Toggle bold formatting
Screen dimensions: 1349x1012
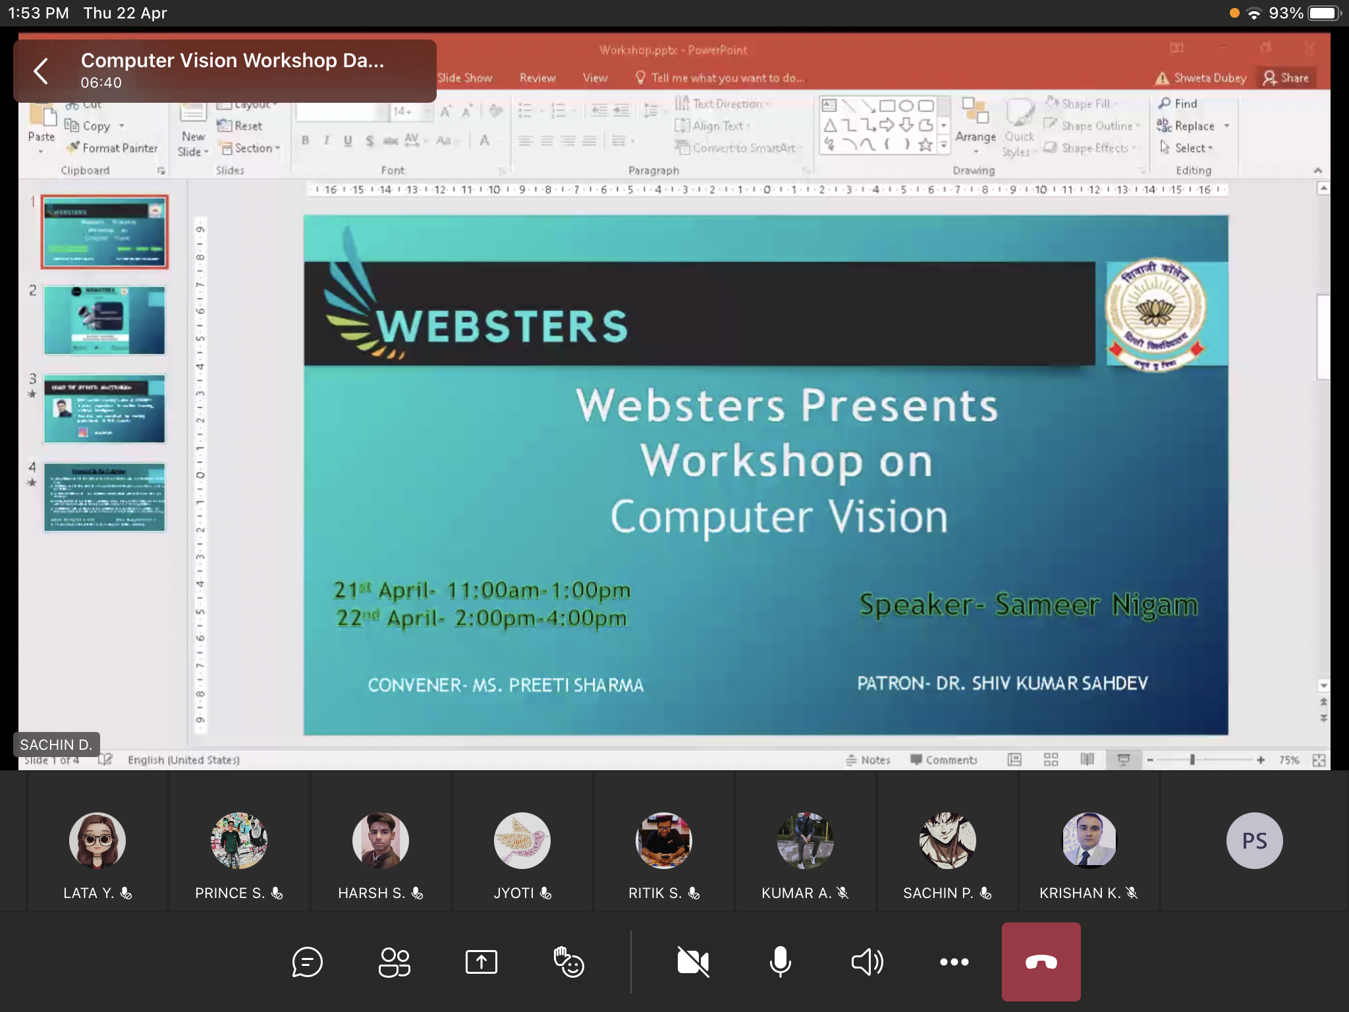[305, 140]
